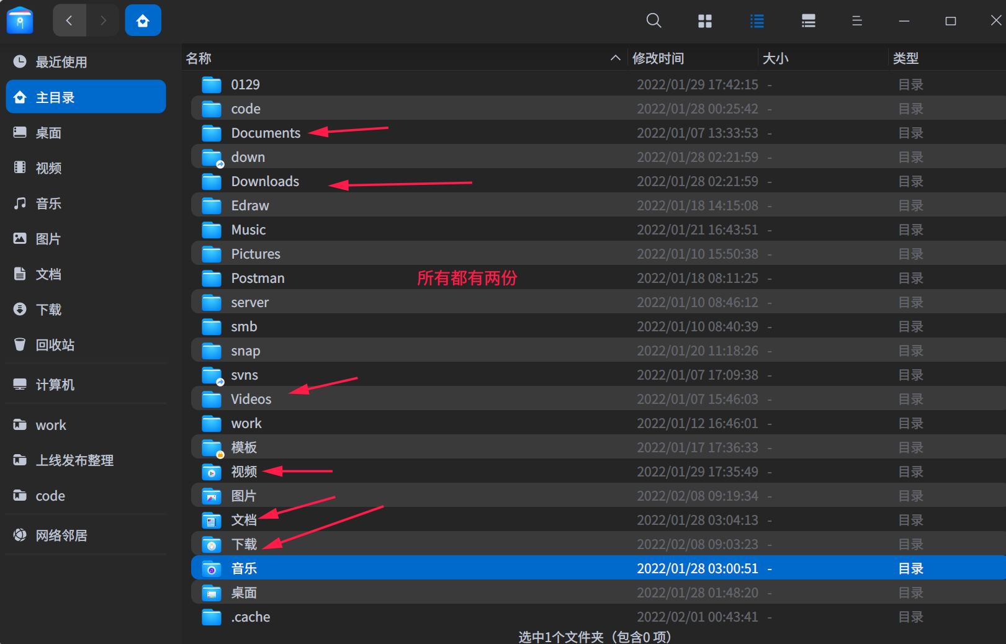
Task: Open the hamburger main menu
Action: coord(857,21)
